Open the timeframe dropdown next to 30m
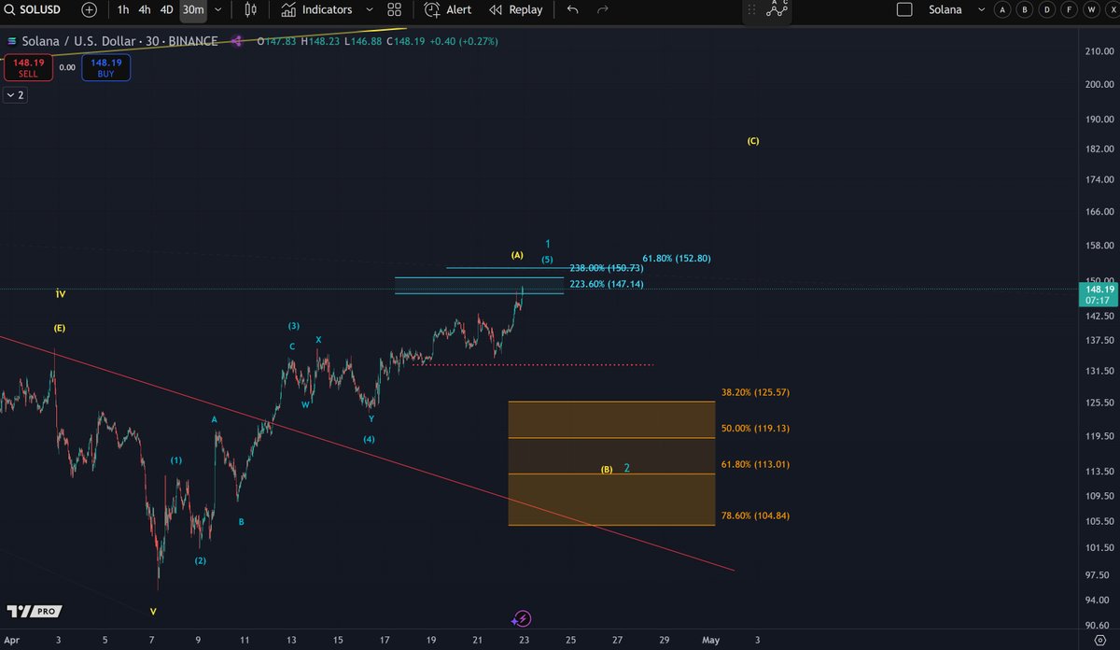1120x650 pixels. pos(217,10)
